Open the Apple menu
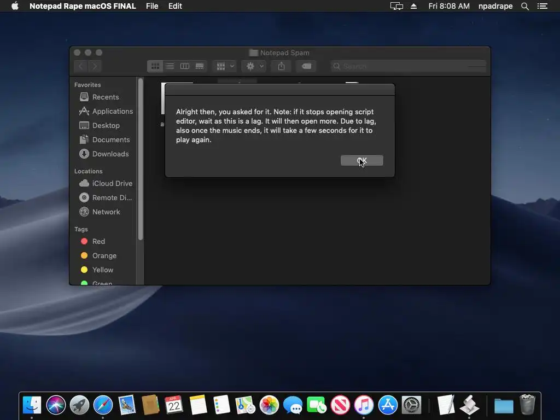The image size is (560, 420). point(15,6)
